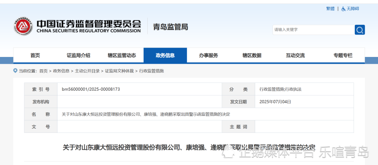
Task: Click the location pin icon before 当前位置
Action: 15,71
